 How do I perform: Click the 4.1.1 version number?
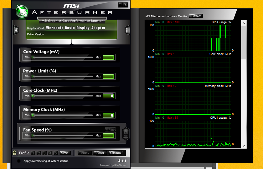[x=122, y=161]
